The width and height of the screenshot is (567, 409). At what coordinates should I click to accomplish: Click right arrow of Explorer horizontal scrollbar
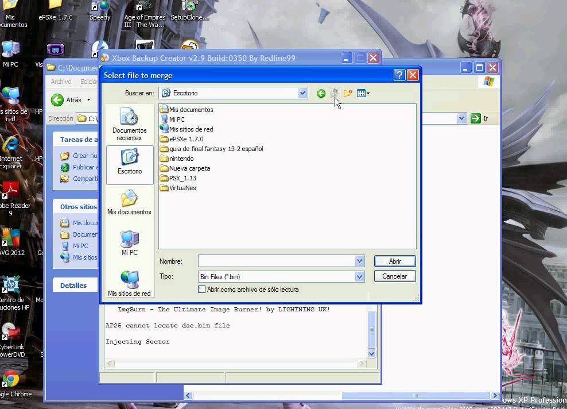point(495,396)
